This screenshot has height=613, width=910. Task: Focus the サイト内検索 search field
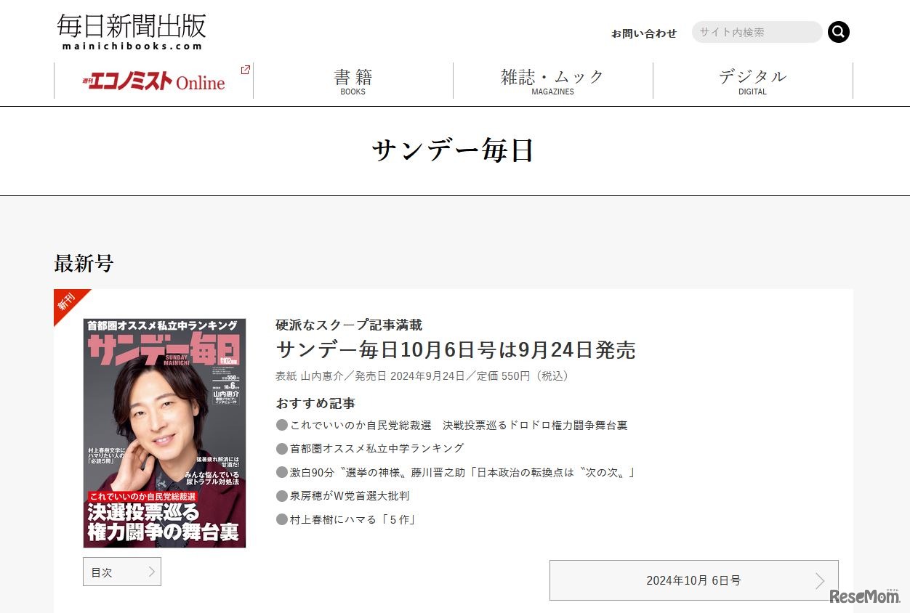[x=757, y=32]
